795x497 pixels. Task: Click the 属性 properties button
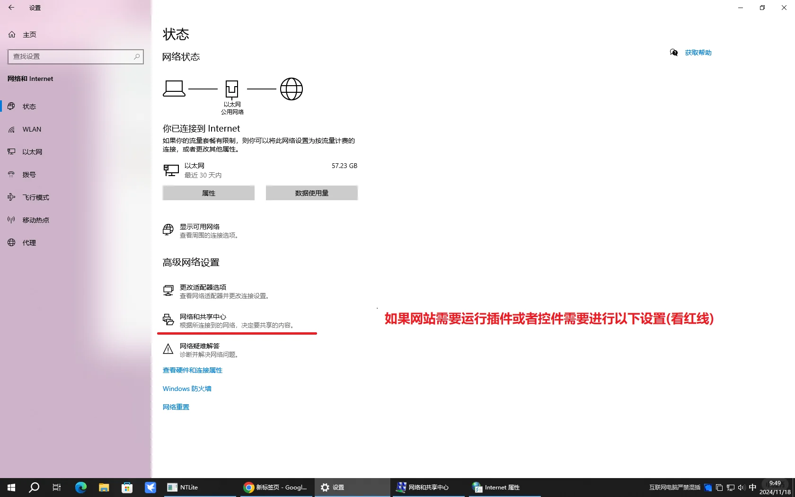[x=209, y=193]
